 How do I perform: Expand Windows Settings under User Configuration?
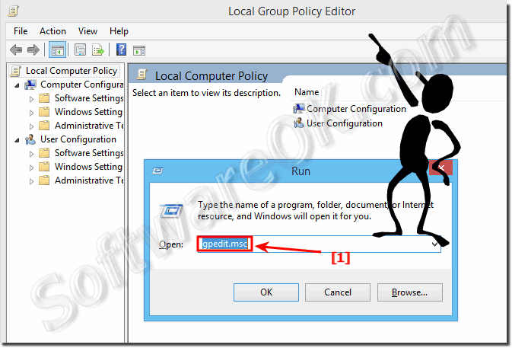pos(31,168)
